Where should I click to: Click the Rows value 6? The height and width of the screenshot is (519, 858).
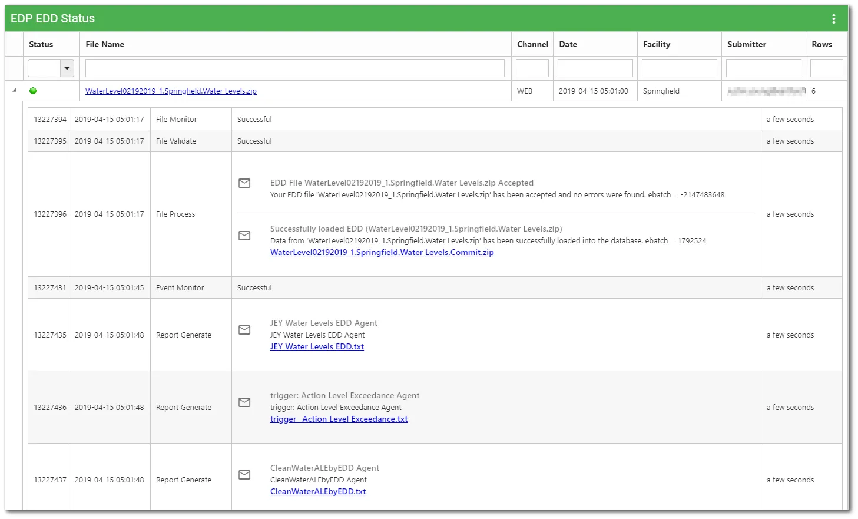[814, 91]
